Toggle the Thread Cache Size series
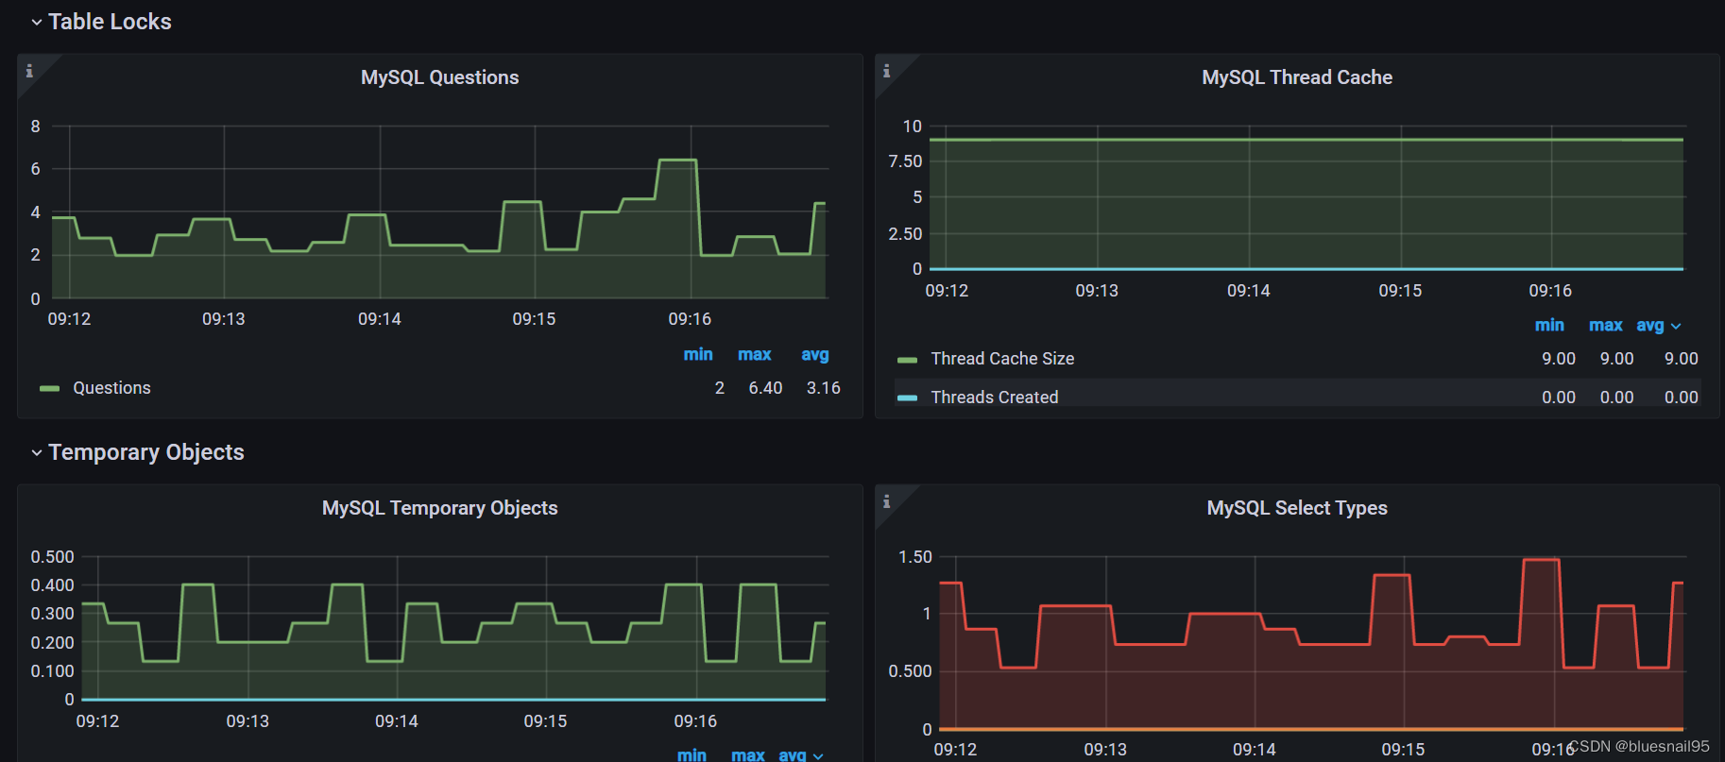Viewport: 1725px width, 762px height. tap(1002, 359)
